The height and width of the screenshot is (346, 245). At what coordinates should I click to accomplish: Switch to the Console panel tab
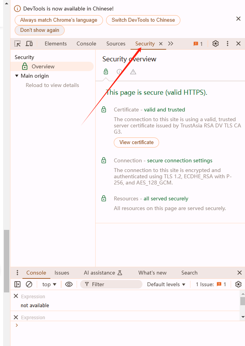point(86,44)
